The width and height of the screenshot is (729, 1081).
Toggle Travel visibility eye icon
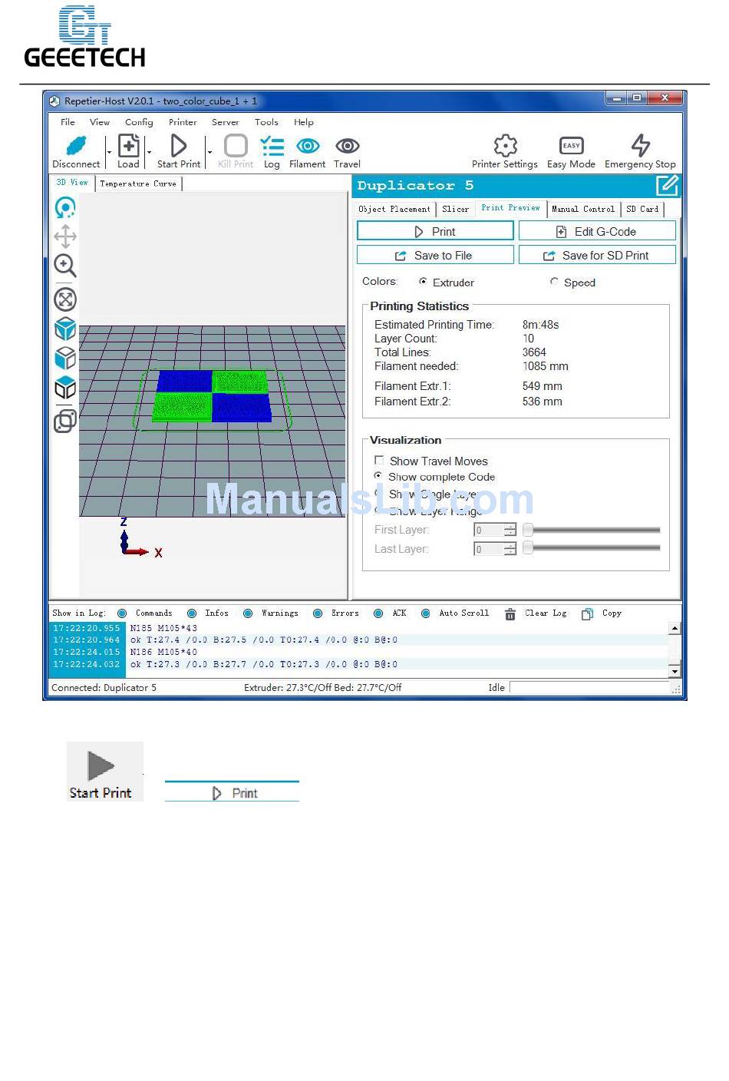pyautogui.click(x=348, y=146)
